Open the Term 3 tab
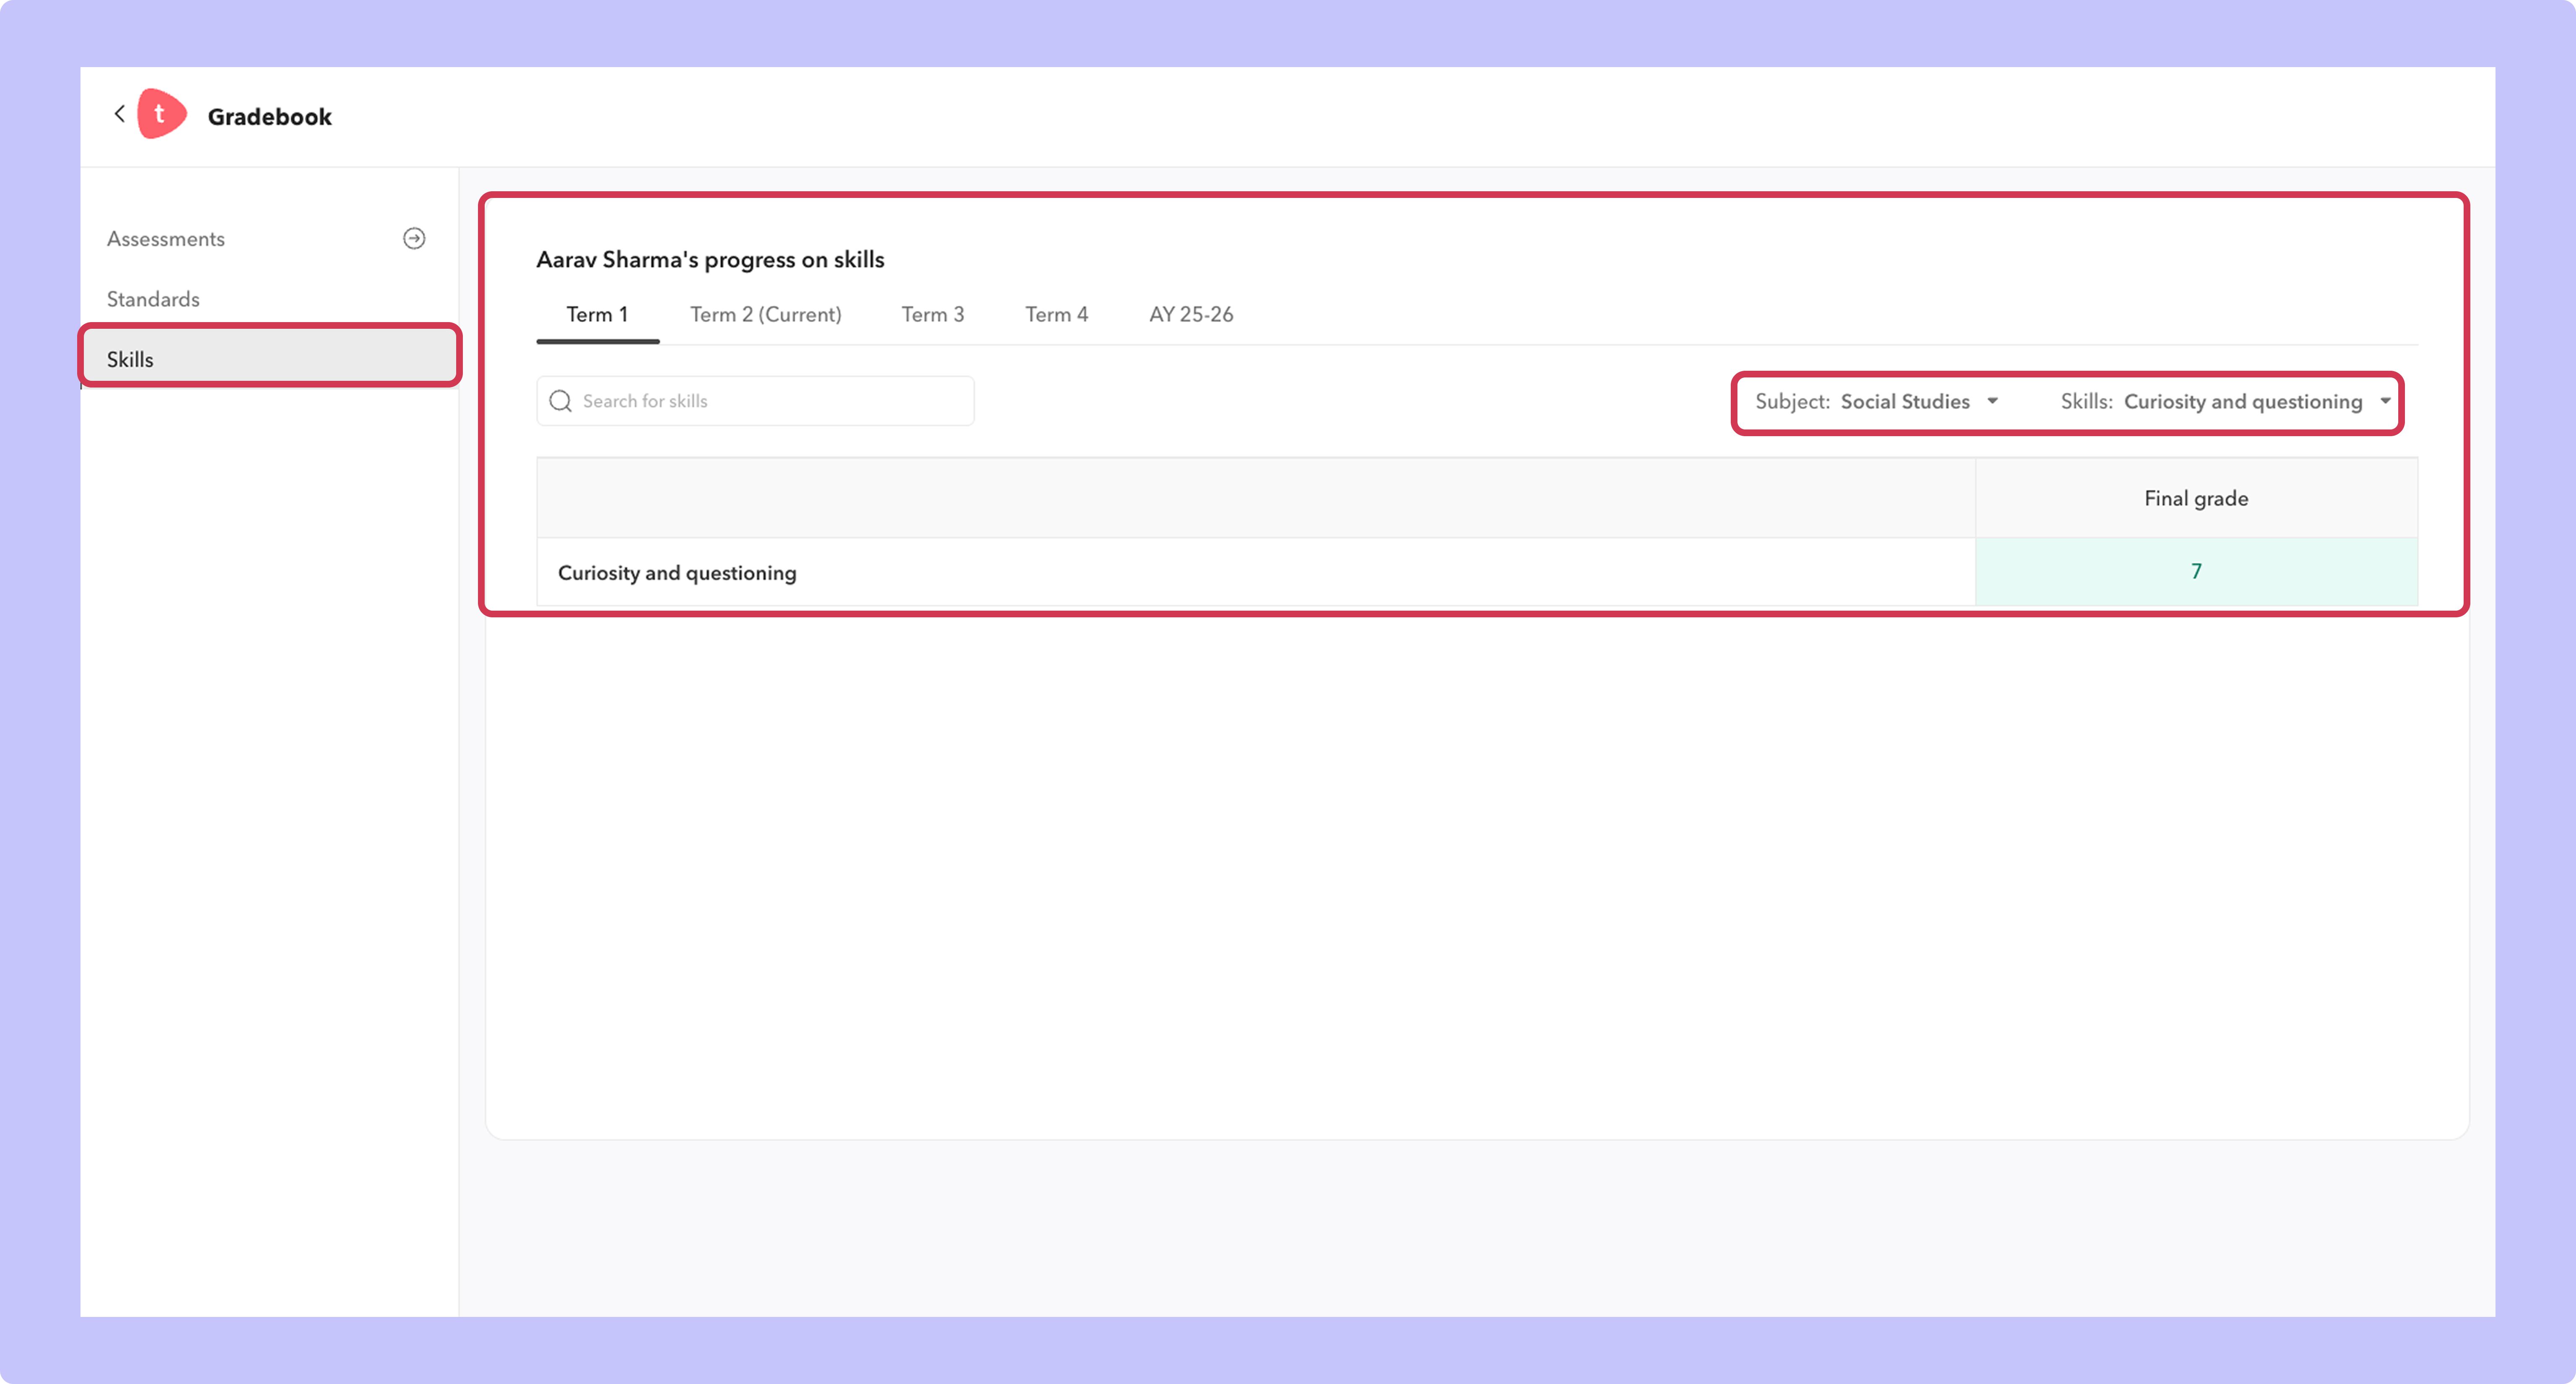The width and height of the screenshot is (2576, 1384). pyautogui.click(x=933, y=314)
